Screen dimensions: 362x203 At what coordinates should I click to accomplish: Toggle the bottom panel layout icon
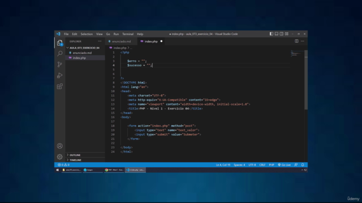click(277, 34)
